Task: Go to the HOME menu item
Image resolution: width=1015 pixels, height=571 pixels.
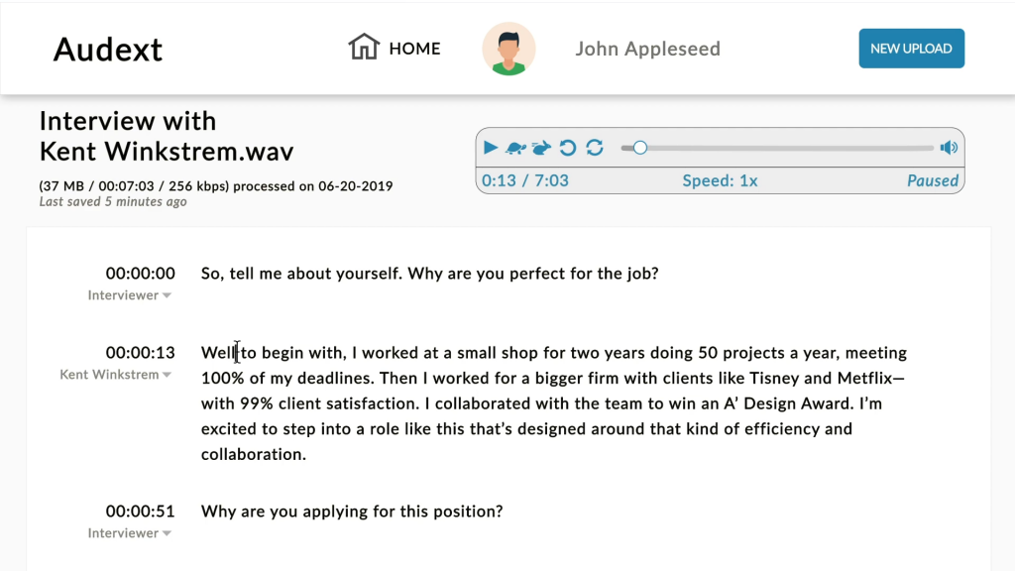Action: click(x=414, y=49)
